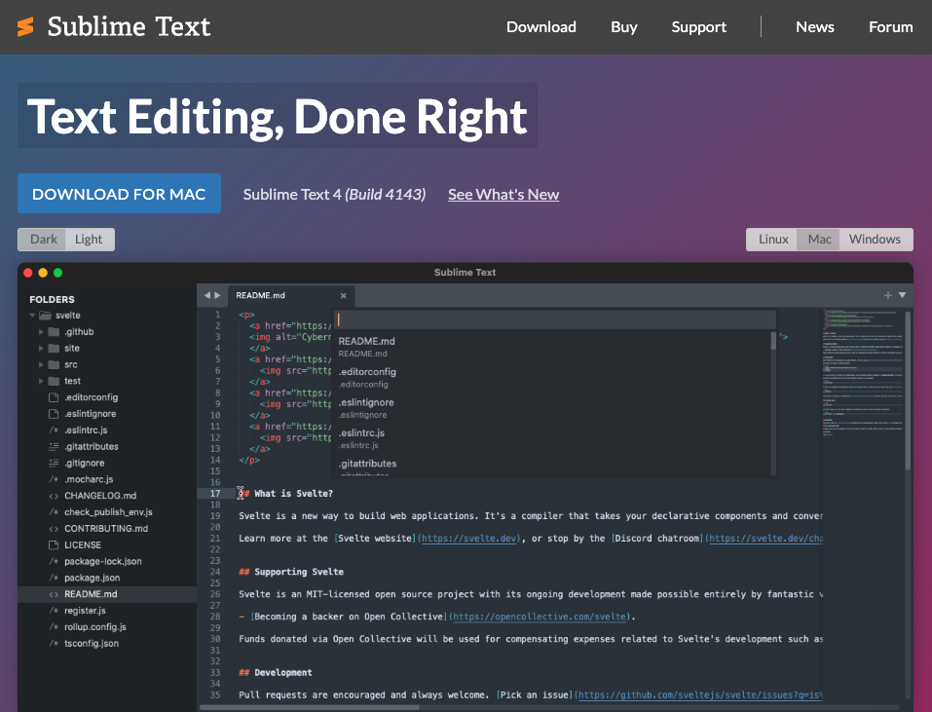
Task: Click the editor horizontal scrollbar
Action: [310, 707]
